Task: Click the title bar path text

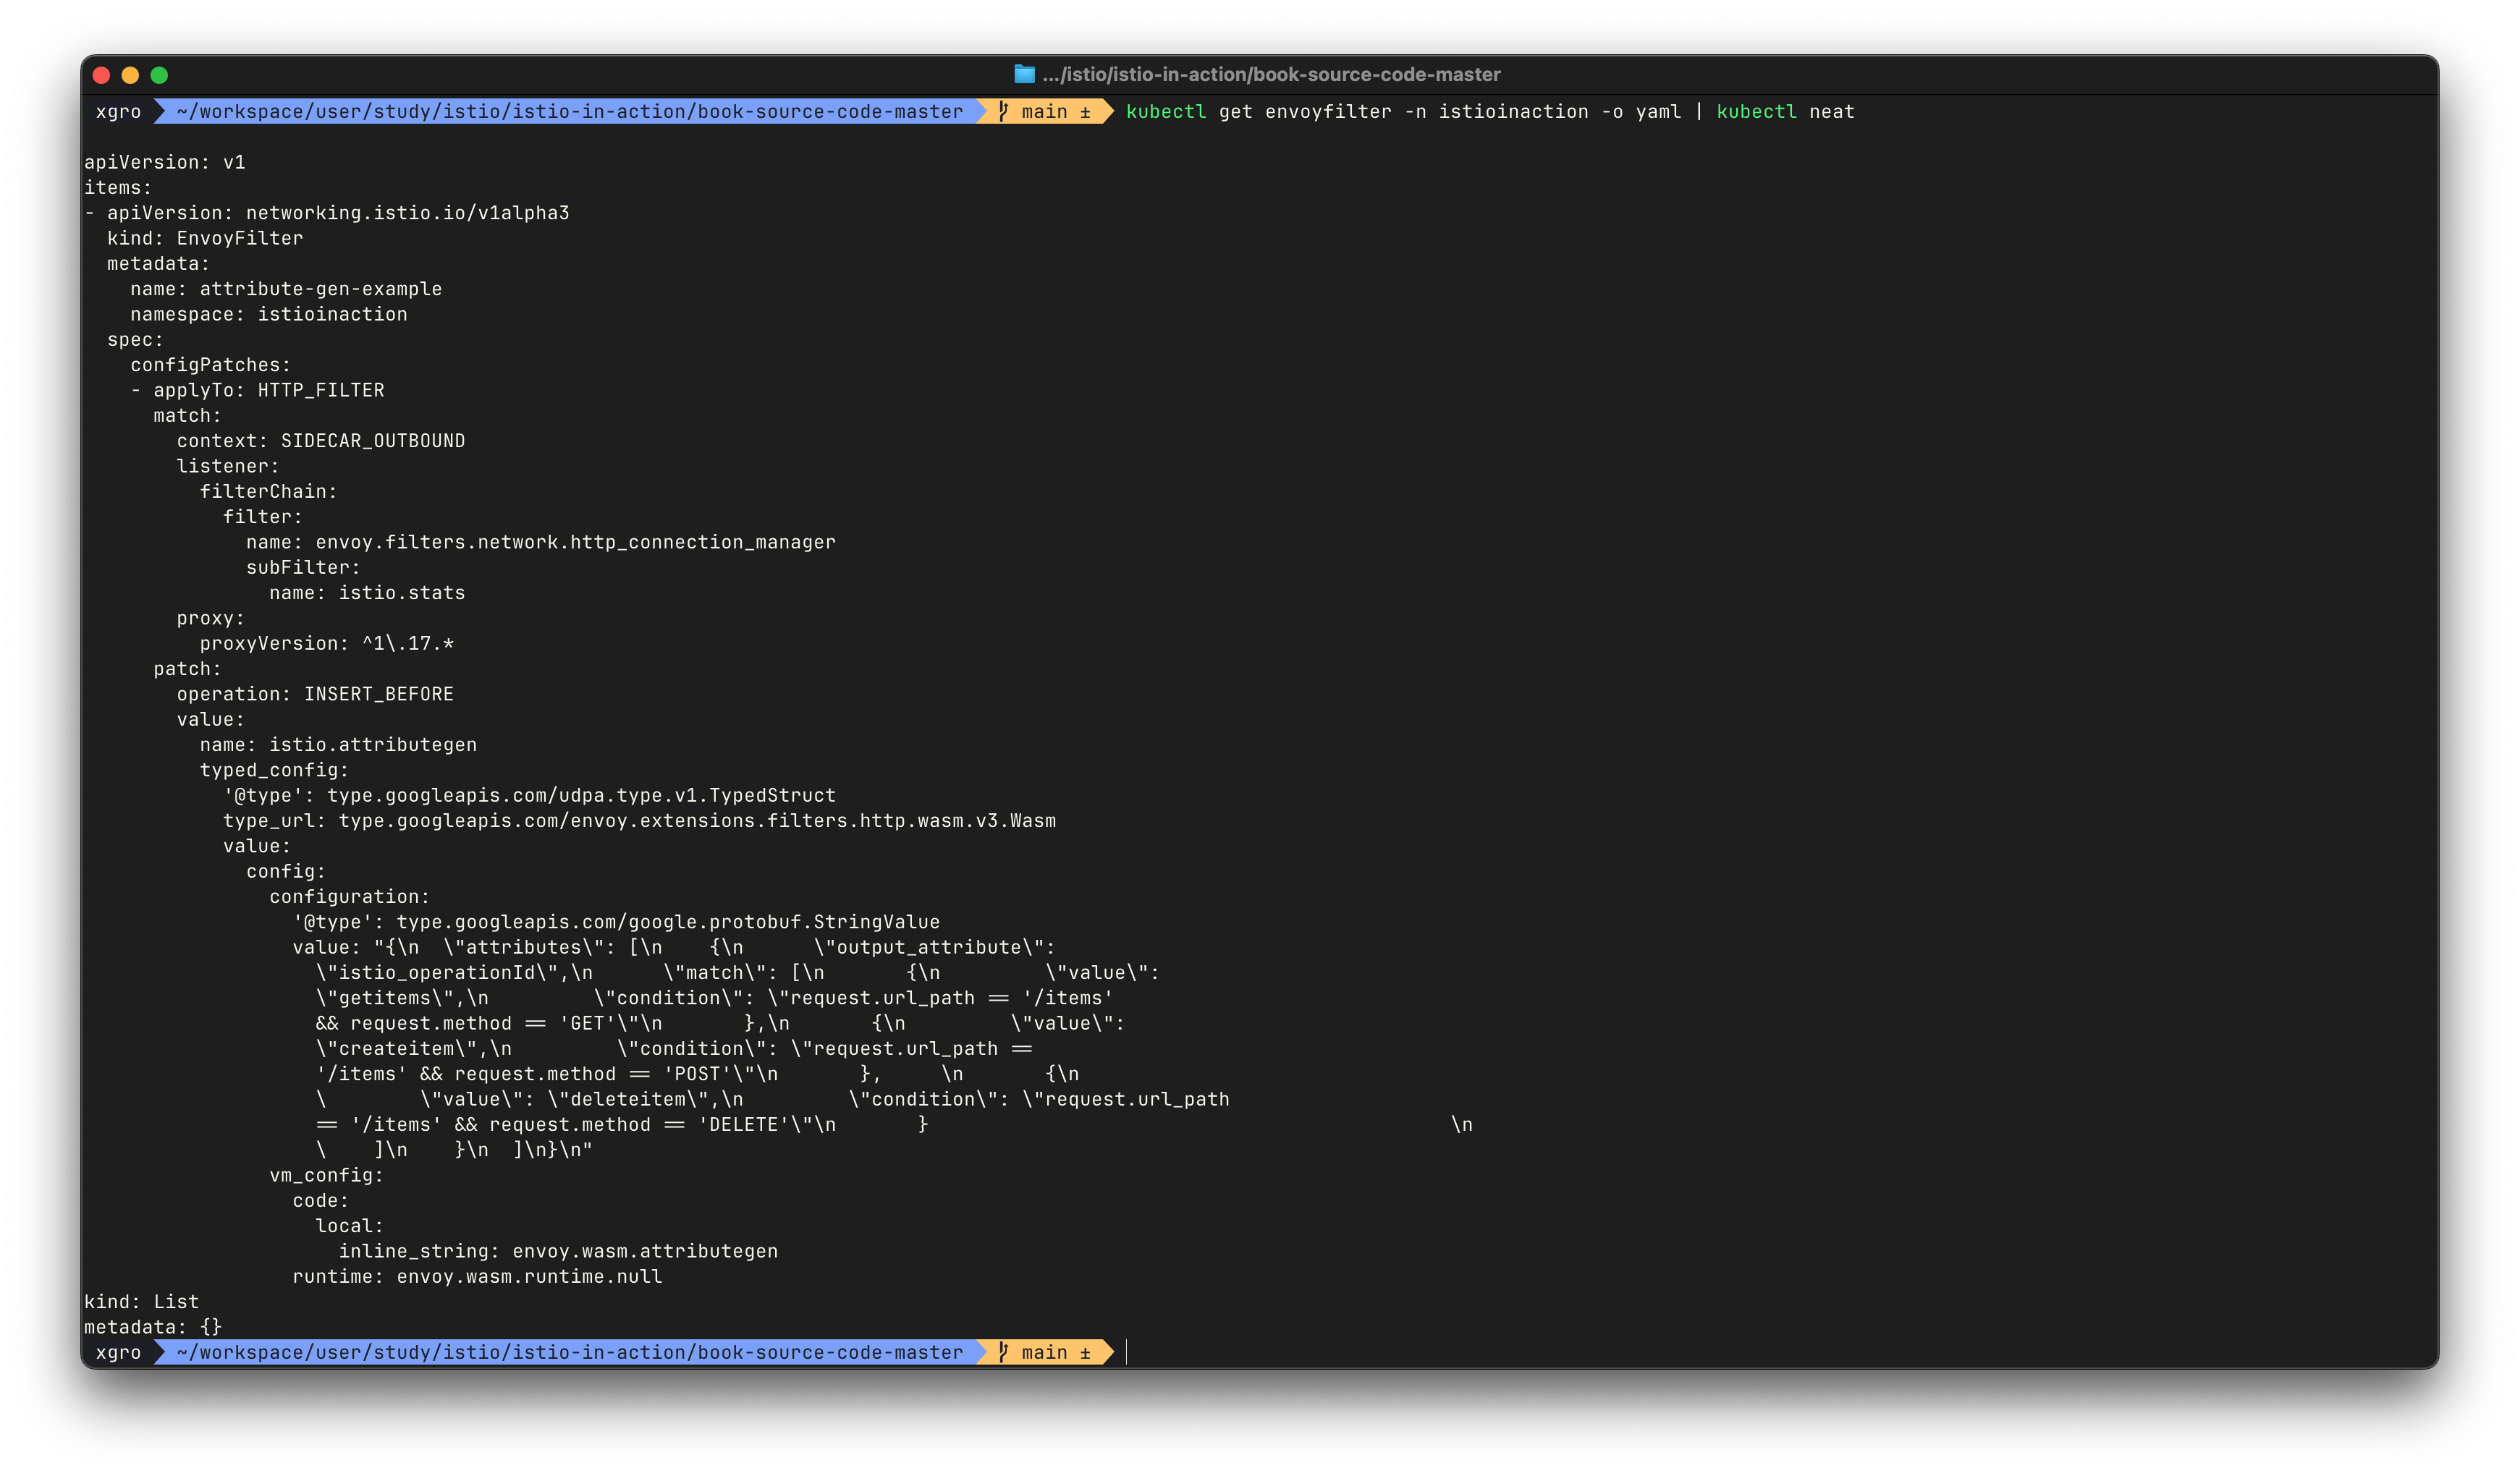Action: pyautogui.click(x=1271, y=74)
